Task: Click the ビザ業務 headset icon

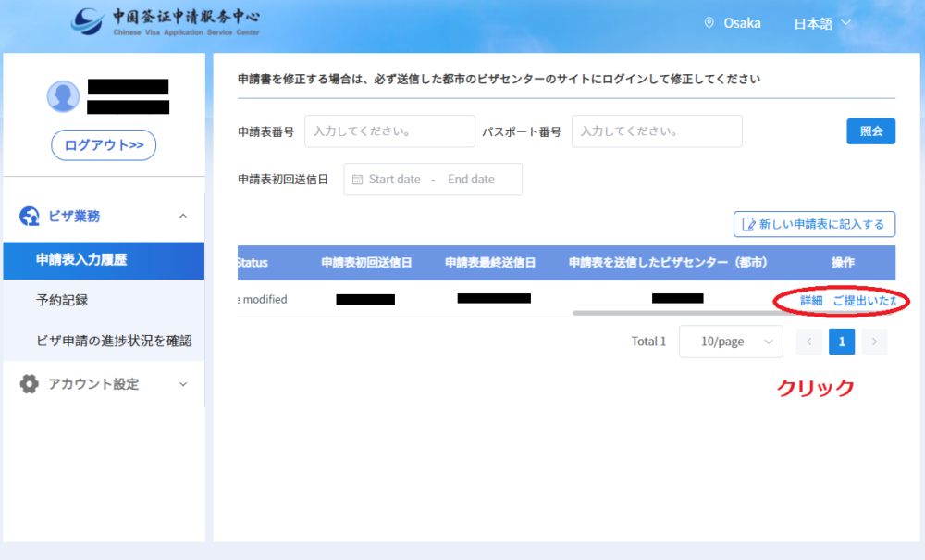Action: point(30,217)
